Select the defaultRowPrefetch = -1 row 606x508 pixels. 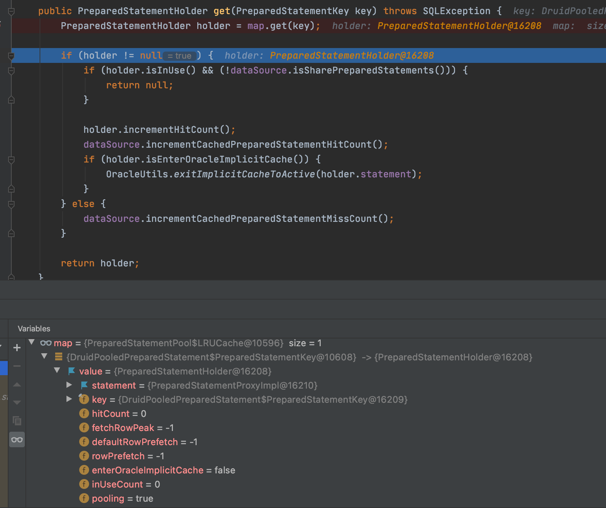pyautogui.click(x=316, y=442)
